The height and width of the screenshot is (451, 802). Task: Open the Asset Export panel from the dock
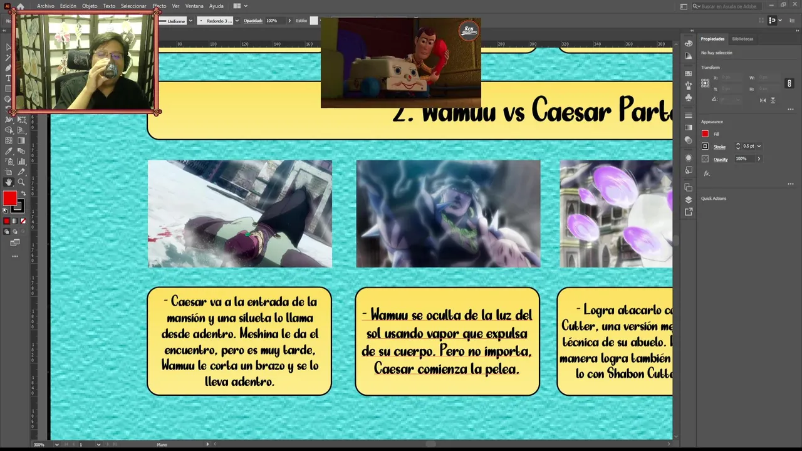coord(689,212)
